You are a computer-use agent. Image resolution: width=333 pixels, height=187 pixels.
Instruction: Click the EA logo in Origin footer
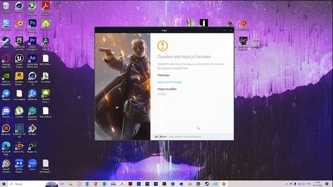(157, 137)
